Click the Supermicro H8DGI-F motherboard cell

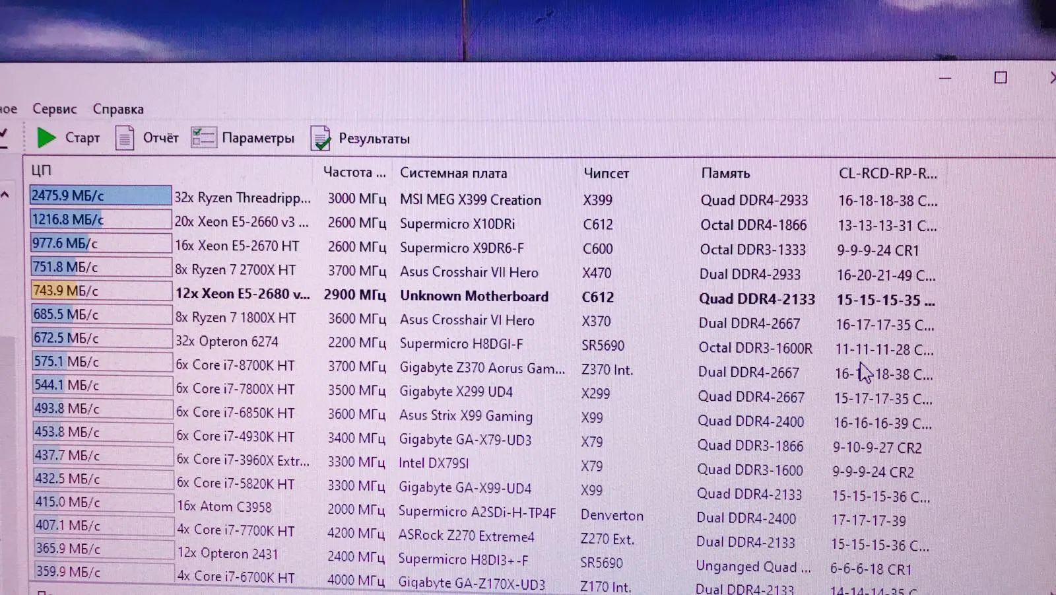pos(461,344)
